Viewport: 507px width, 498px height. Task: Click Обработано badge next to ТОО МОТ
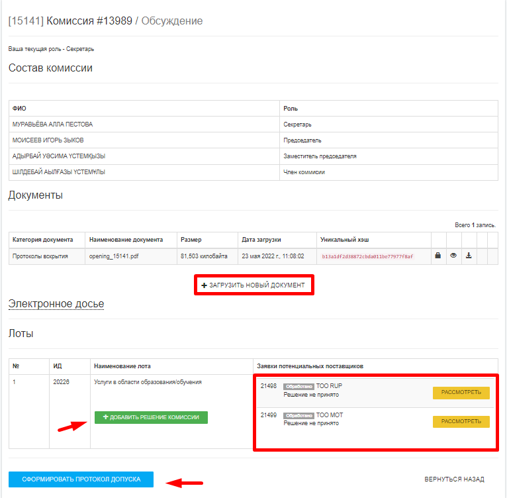coord(299,415)
